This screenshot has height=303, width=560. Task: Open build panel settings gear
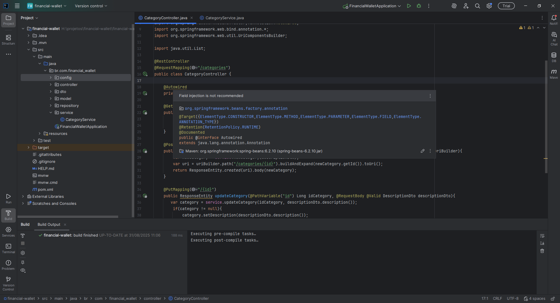23,253
